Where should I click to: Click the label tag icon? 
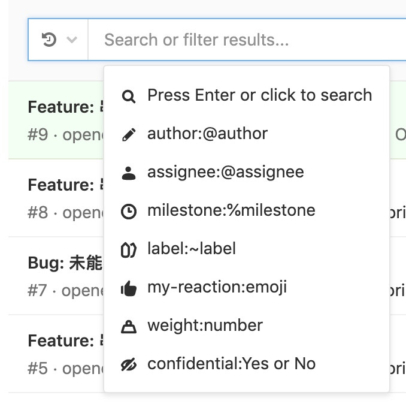pyautogui.click(x=128, y=250)
